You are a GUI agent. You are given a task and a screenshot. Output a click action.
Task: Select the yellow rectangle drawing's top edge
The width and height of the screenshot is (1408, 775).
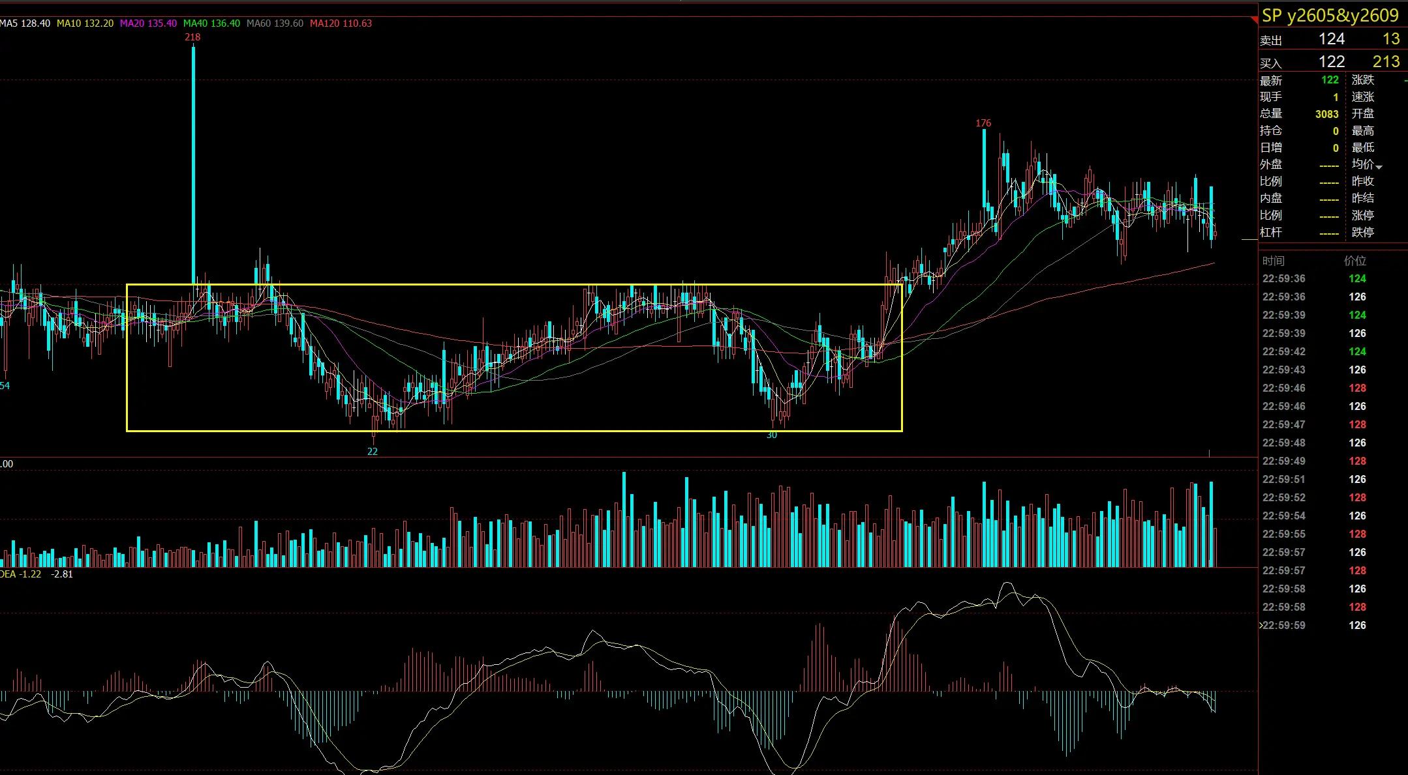(x=514, y=285)
